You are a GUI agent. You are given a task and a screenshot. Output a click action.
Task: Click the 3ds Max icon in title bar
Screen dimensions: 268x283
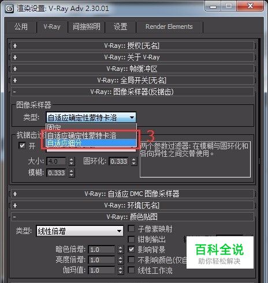pos(9,9)
